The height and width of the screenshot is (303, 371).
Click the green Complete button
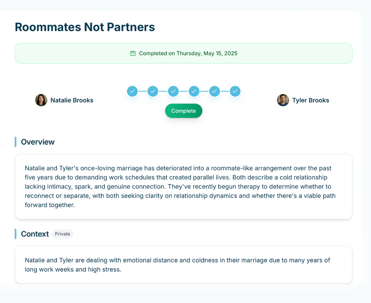click(x=183, y=111)
